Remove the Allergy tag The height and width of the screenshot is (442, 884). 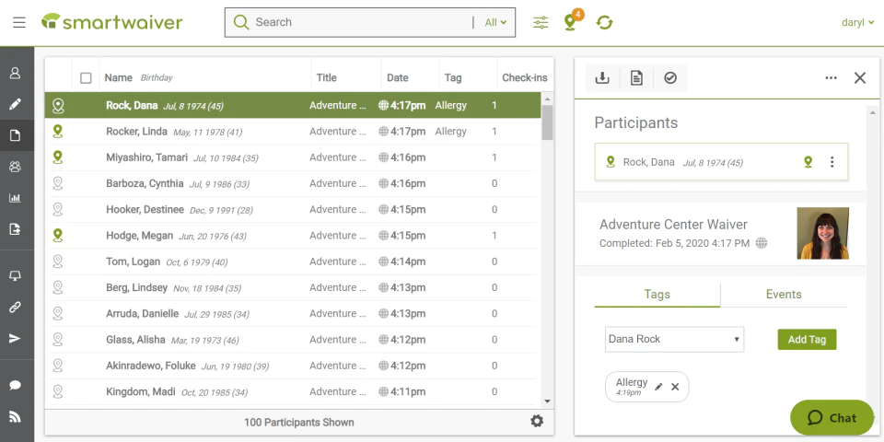675,387
